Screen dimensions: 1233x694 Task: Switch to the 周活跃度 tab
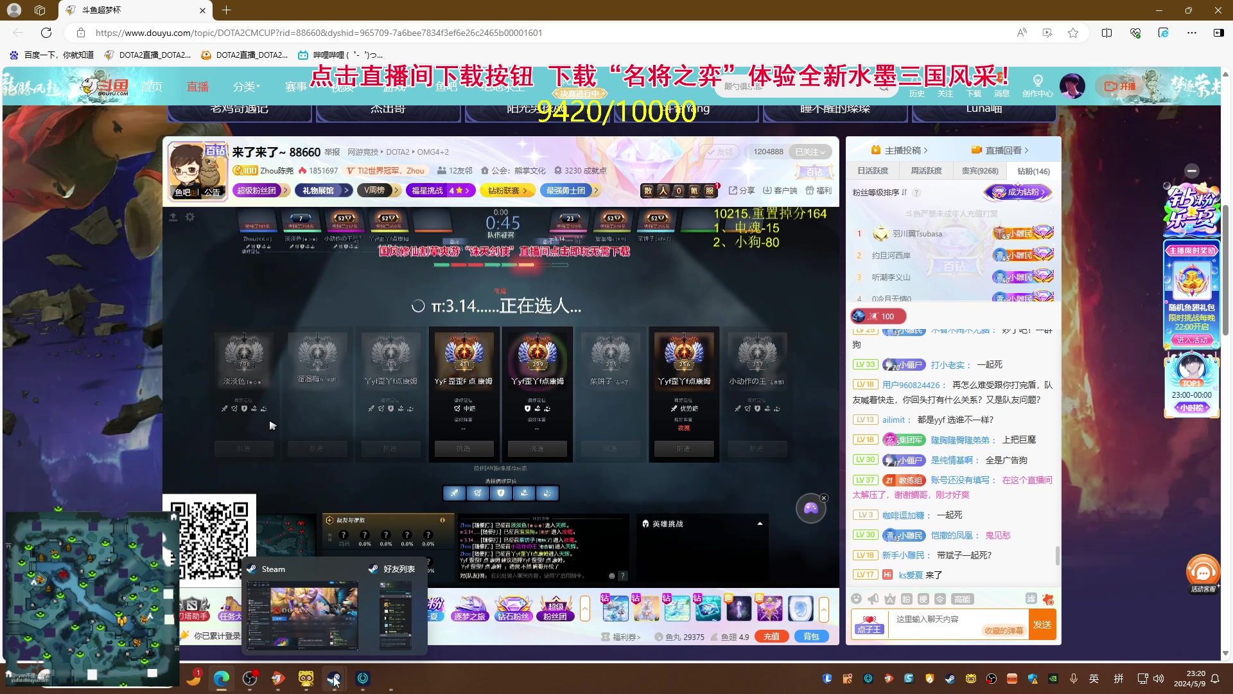pyautogui.click(x=926, y=171)
